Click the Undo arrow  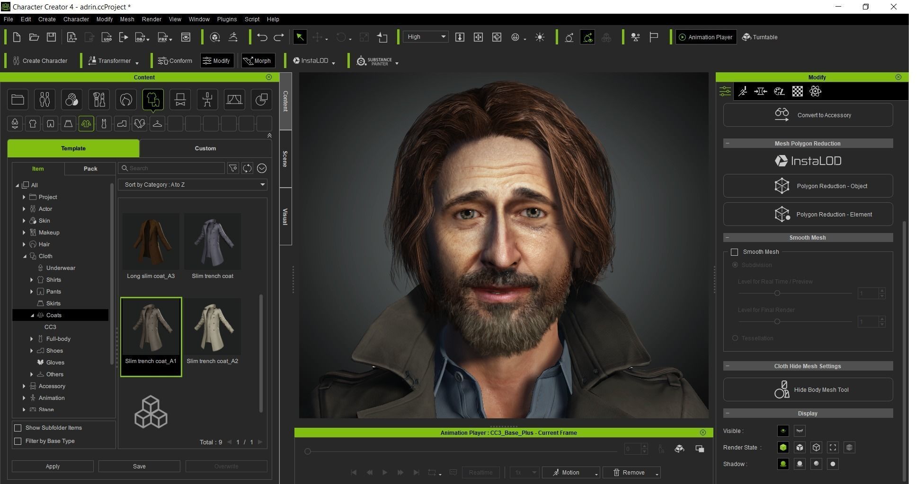coord(262,37)
